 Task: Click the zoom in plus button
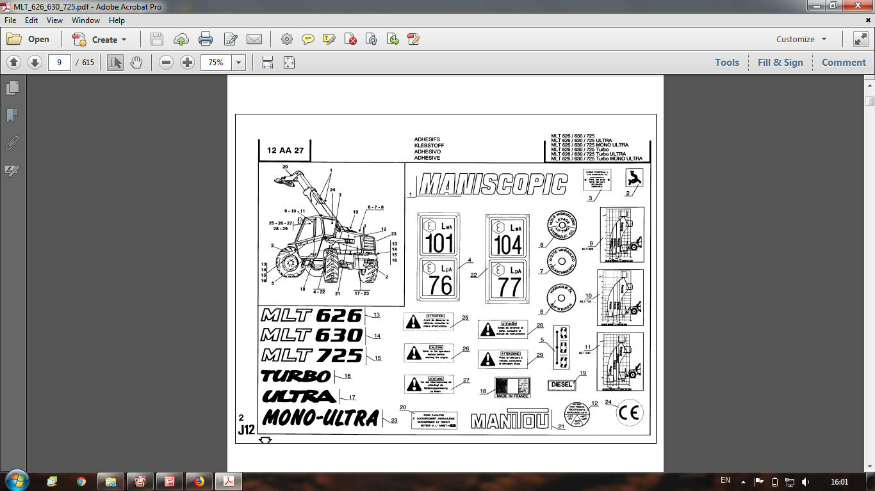(x=187, y=62)
